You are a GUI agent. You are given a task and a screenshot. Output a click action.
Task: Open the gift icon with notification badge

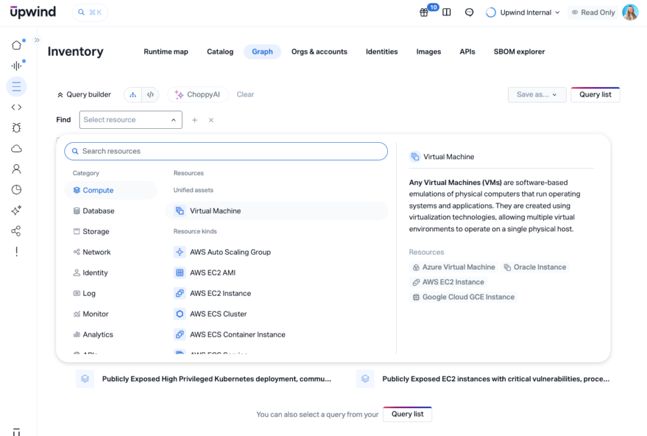[423, 11]
